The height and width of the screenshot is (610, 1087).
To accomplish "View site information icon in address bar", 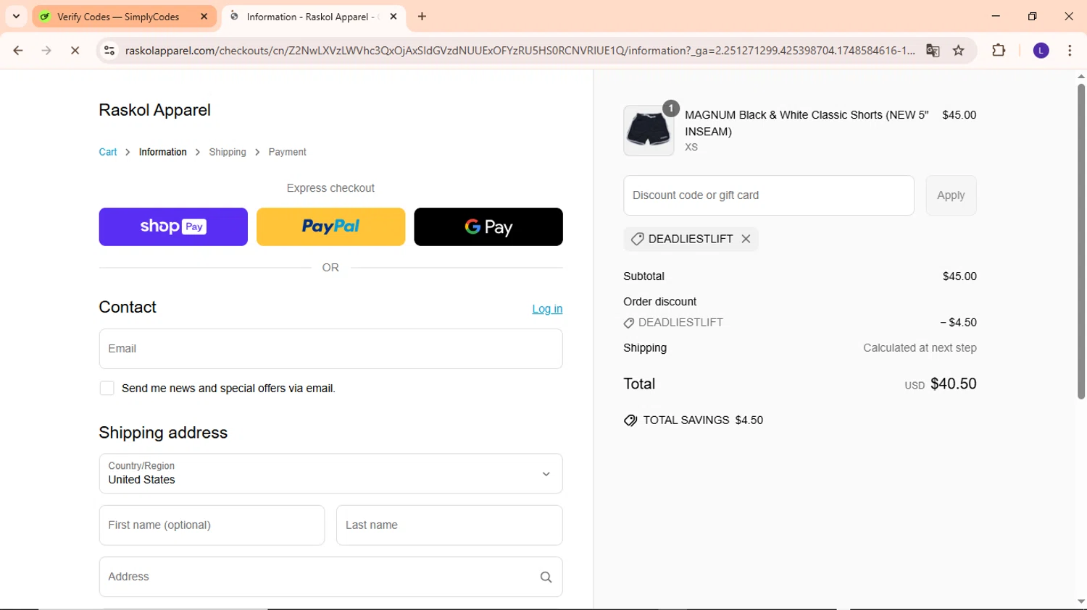I will (x=109, y=51).
